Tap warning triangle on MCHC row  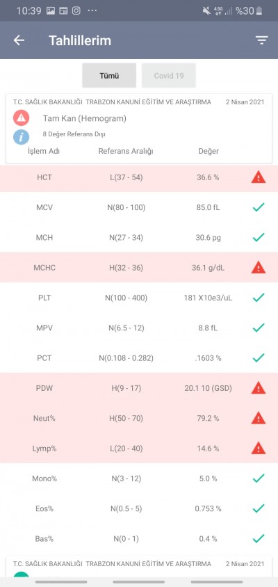tap(258, 267)
